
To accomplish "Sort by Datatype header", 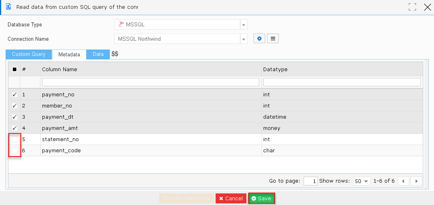I will pos(342,70).
